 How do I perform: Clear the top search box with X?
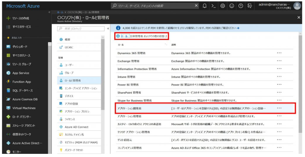click(196, 6)
